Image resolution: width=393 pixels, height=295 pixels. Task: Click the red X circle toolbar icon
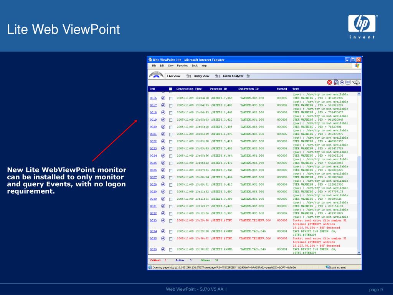pyautogui.click(x=329, y=83)
